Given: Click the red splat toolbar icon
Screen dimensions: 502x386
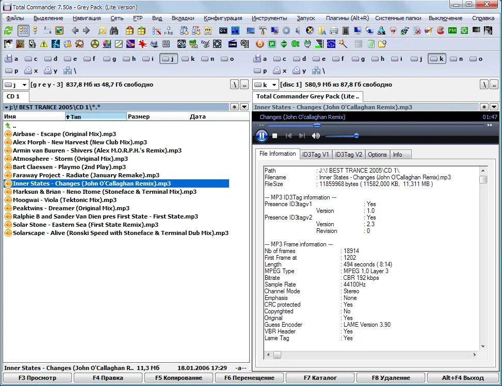Looking at the screenshot, I should [x=142, y=44].
